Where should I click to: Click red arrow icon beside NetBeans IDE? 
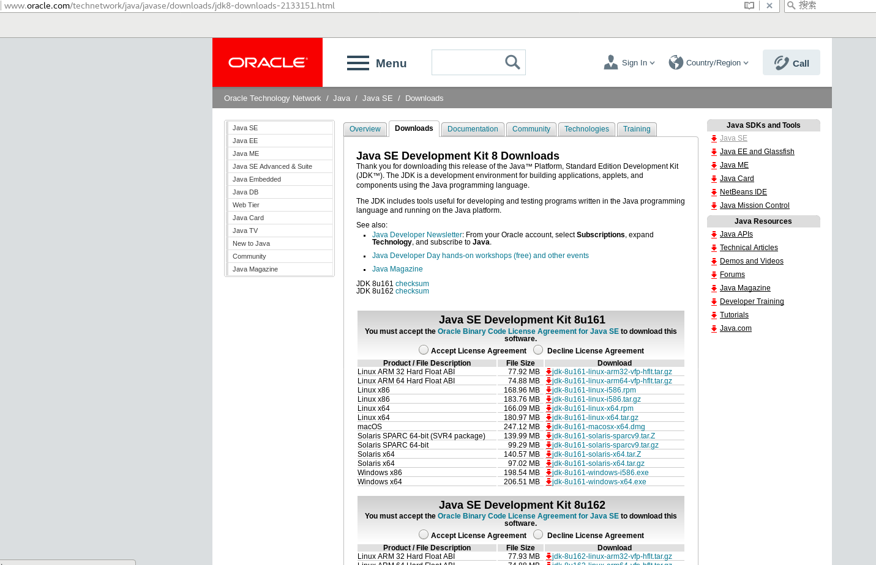pyautogui.click(x=714, y=193)
